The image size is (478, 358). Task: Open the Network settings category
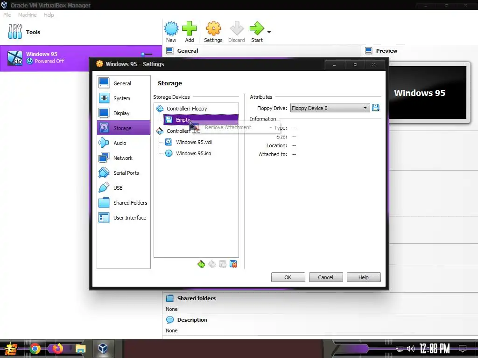click(123, 158)
